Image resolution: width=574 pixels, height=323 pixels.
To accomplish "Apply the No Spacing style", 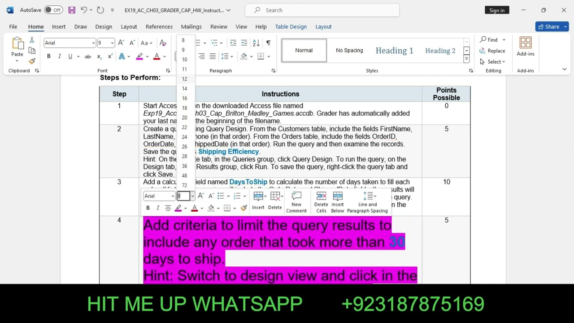I will coord(349,50).
